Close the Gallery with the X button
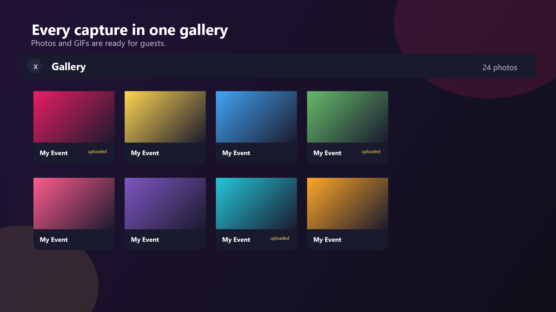 (x=35, y=66)
